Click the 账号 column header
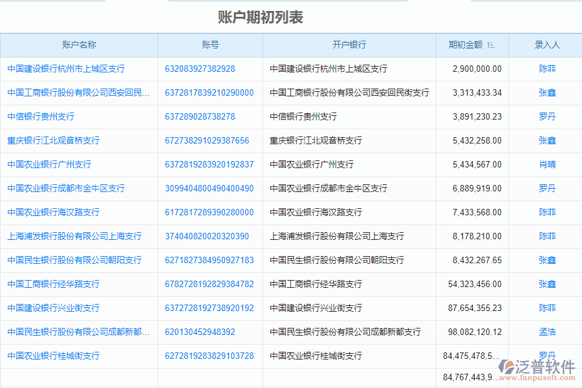Viewport: 582px width, 388px height. coord(210,45)
